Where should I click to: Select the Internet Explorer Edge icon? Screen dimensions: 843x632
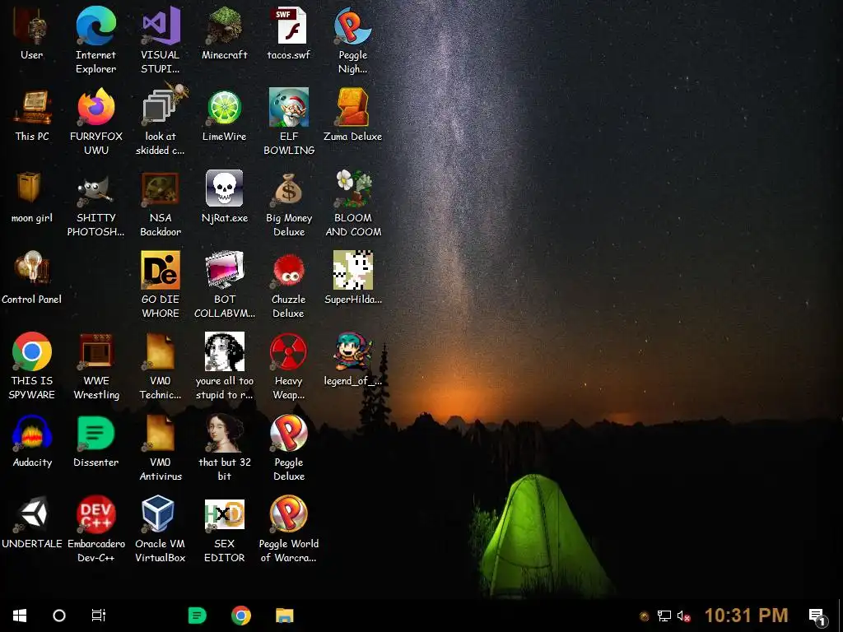point(95,26)
